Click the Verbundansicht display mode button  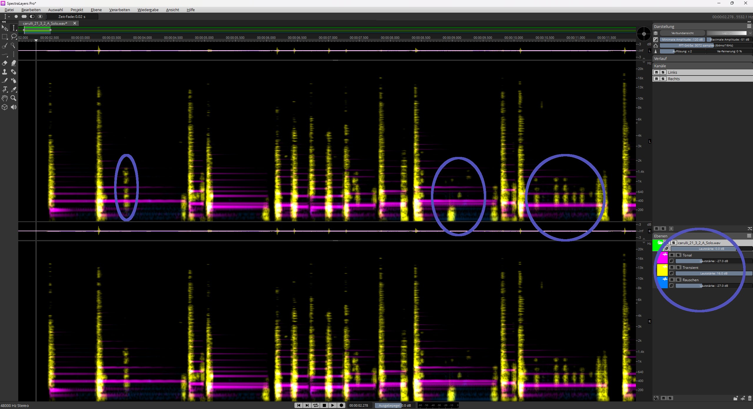pos(682,33)
